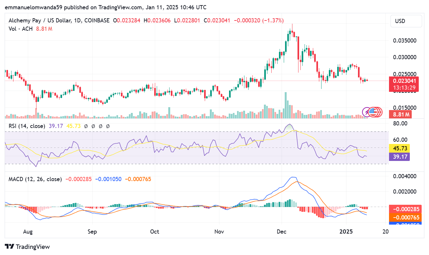Click the H0.023606 high price value
This screenshot has height=255, width=429.
pos(157,20)
